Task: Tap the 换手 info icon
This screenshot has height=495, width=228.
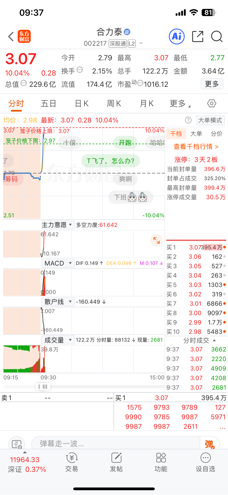Action: pyautogui.click(x=80, y=70)
